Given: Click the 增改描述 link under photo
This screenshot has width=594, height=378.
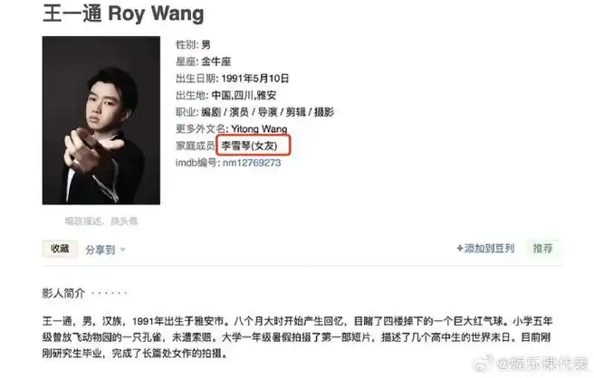Looking at the screenshot, I should pyautogui.click(x=83, y=221).
